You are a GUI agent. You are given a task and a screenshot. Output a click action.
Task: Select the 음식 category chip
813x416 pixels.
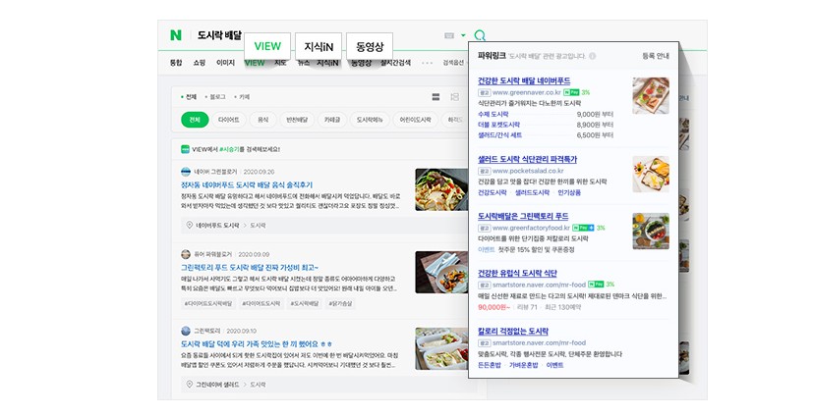(262, 120)
